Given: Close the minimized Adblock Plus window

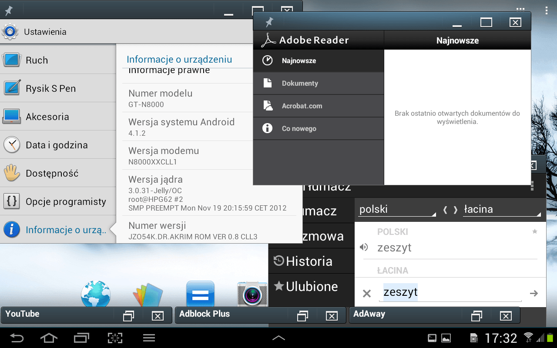Looking at the screenshot, I should click(332, 316).
